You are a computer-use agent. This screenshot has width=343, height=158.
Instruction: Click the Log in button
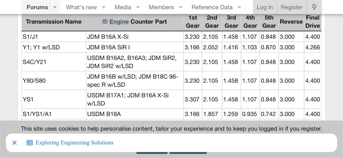265,7
